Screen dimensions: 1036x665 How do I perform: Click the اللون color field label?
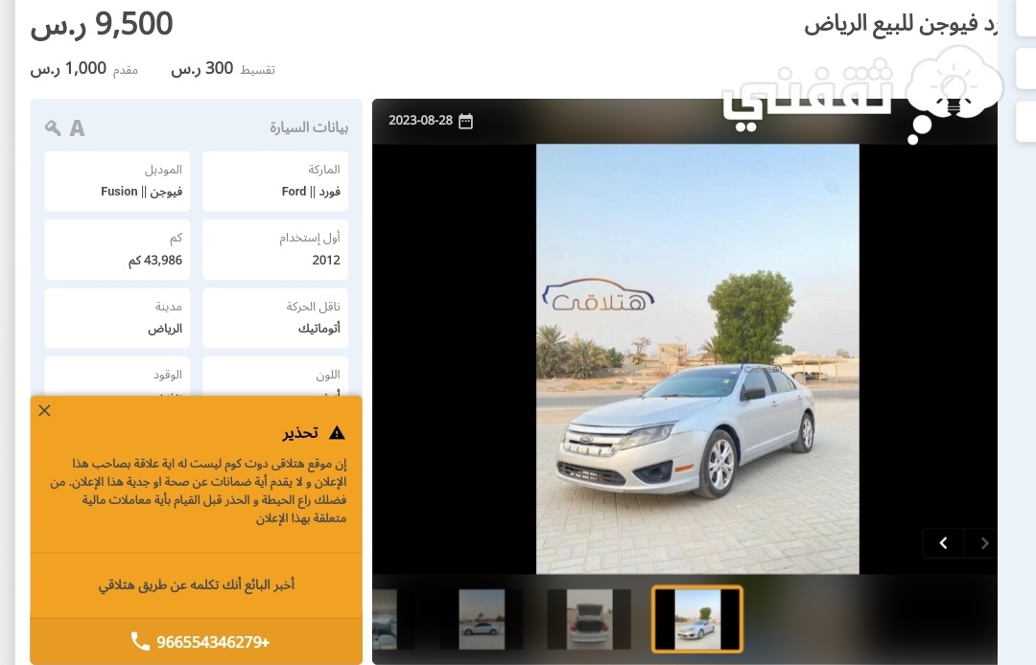point(328,375)
